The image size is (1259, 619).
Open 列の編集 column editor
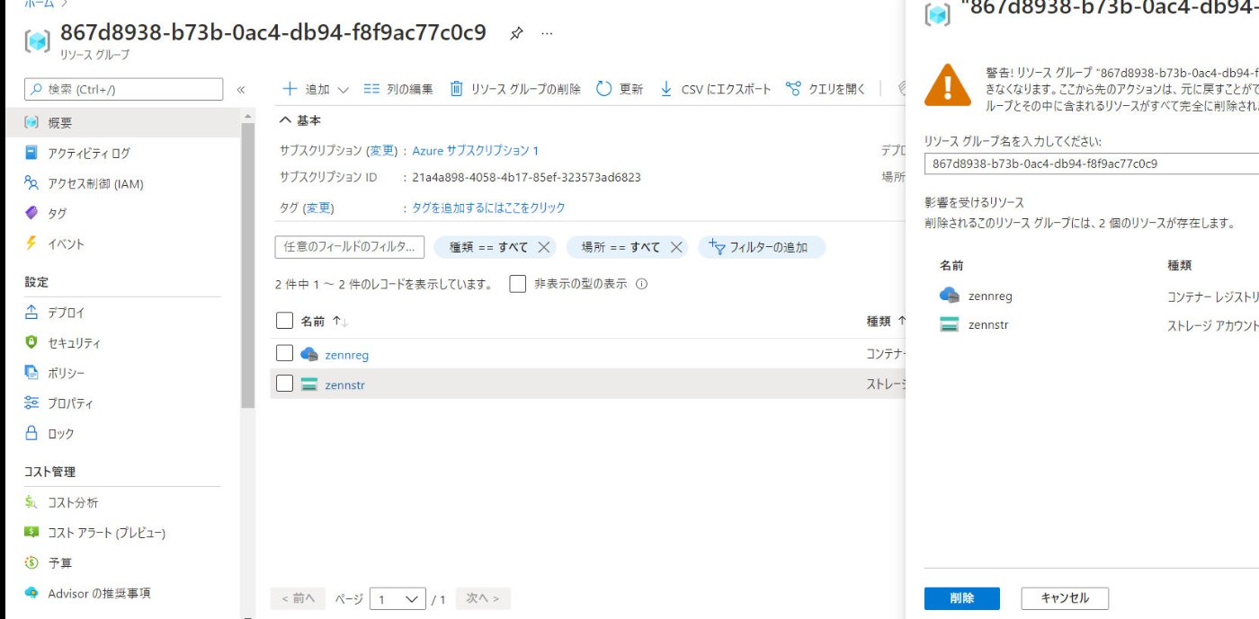[398, 89]
